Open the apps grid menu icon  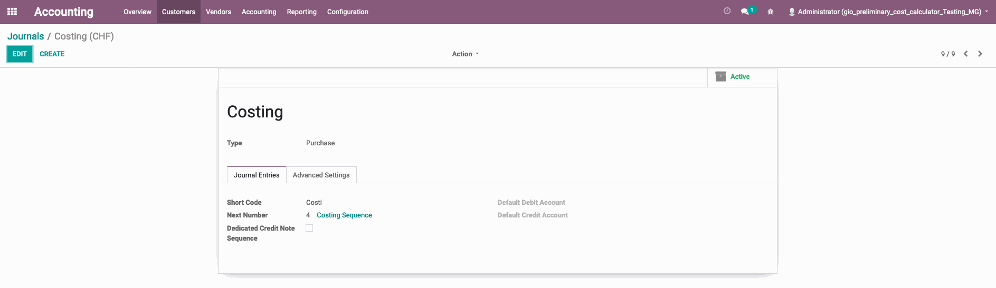pyautogui.click(x=12, y=12)
